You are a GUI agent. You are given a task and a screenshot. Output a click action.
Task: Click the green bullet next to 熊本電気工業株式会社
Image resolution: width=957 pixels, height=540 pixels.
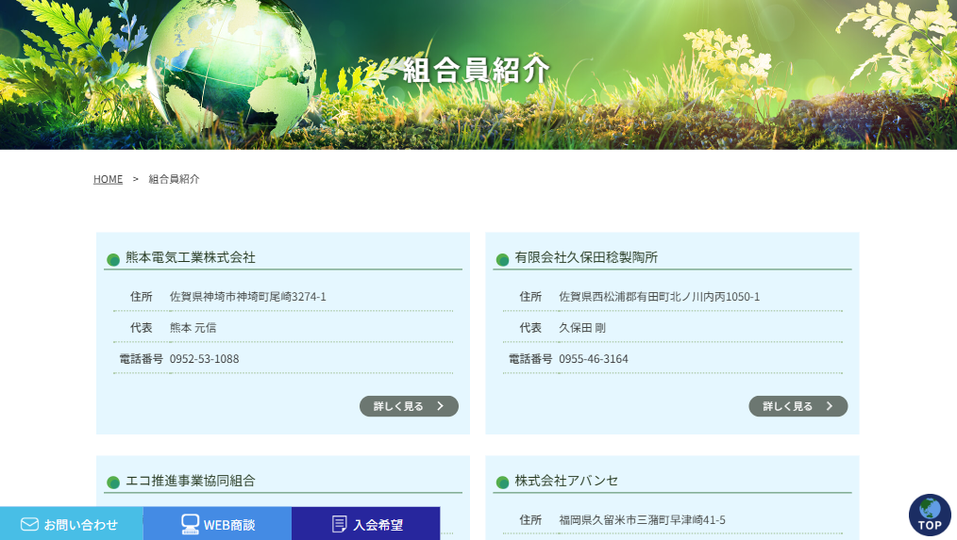pos(113,260)
